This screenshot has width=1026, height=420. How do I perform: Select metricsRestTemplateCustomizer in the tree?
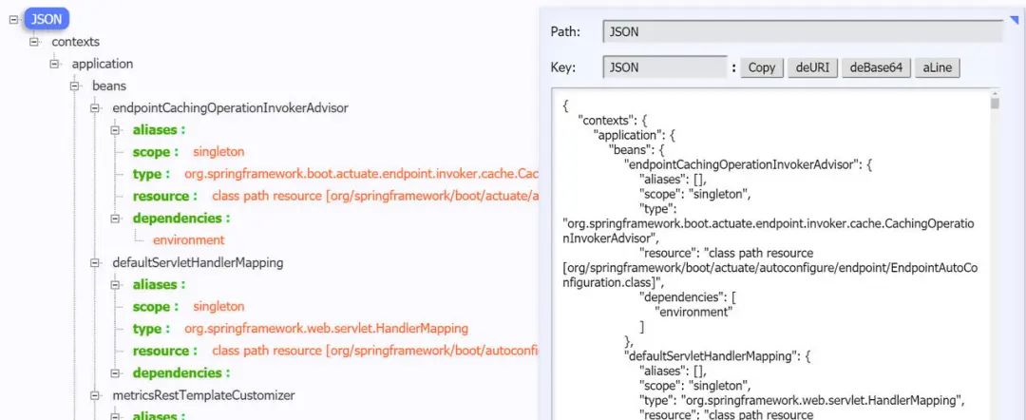pyautogui.click(x=203, y=396)
